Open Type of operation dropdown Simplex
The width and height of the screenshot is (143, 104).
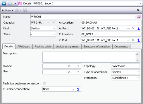click(125, 72)
